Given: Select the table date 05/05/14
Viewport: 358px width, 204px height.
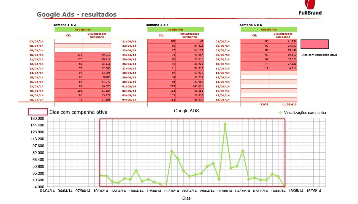Looking at the screenshot, I should [x=223, y=41].
